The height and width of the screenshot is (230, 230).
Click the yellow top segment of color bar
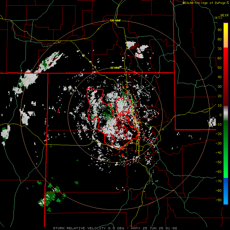[x=226, y=29]
